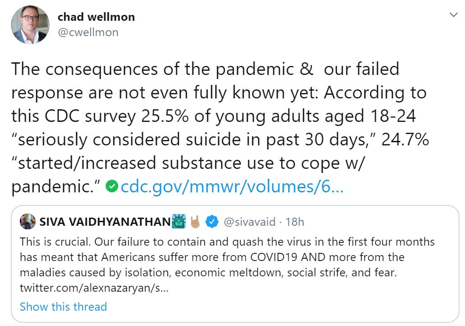Screen dimensions: 465x326
Task: Open the quoted tweet text starting 'This is crucial'
Action: (227, 265)
